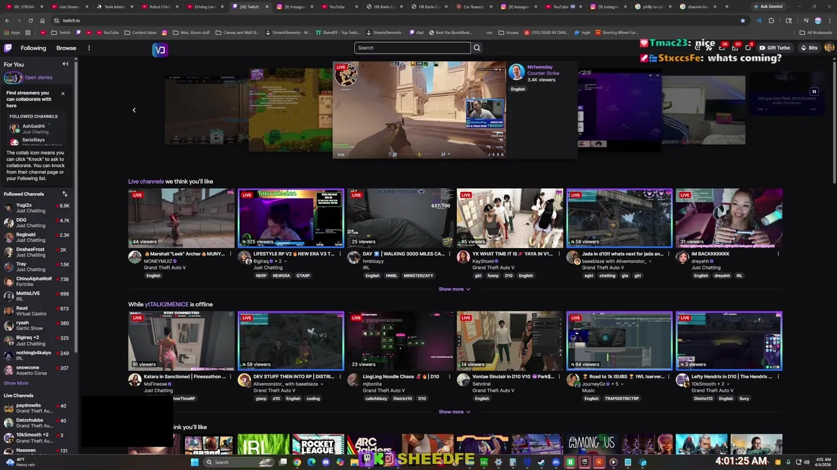Open the Browse tab
The width and height of the screenshot is (837, 470).
click(x=66, y=48)
